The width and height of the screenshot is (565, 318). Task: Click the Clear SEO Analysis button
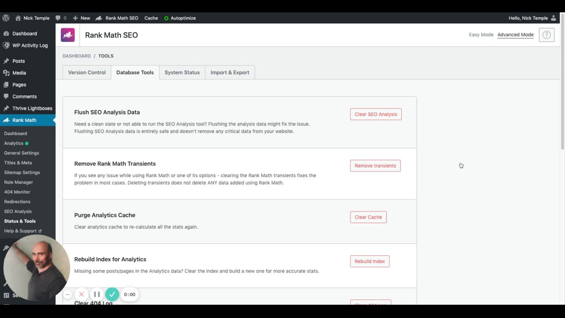[376, 114]
